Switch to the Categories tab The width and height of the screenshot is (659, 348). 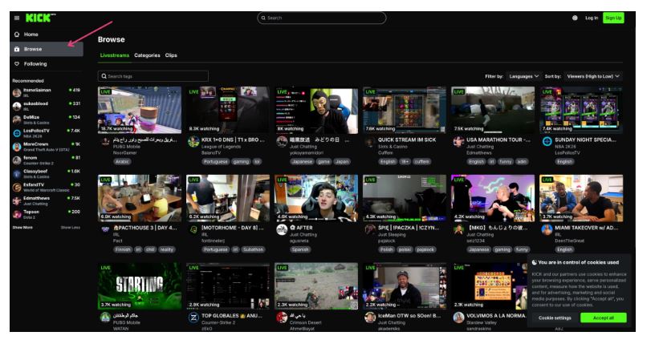pyautogui.click(x=147, y=55)
